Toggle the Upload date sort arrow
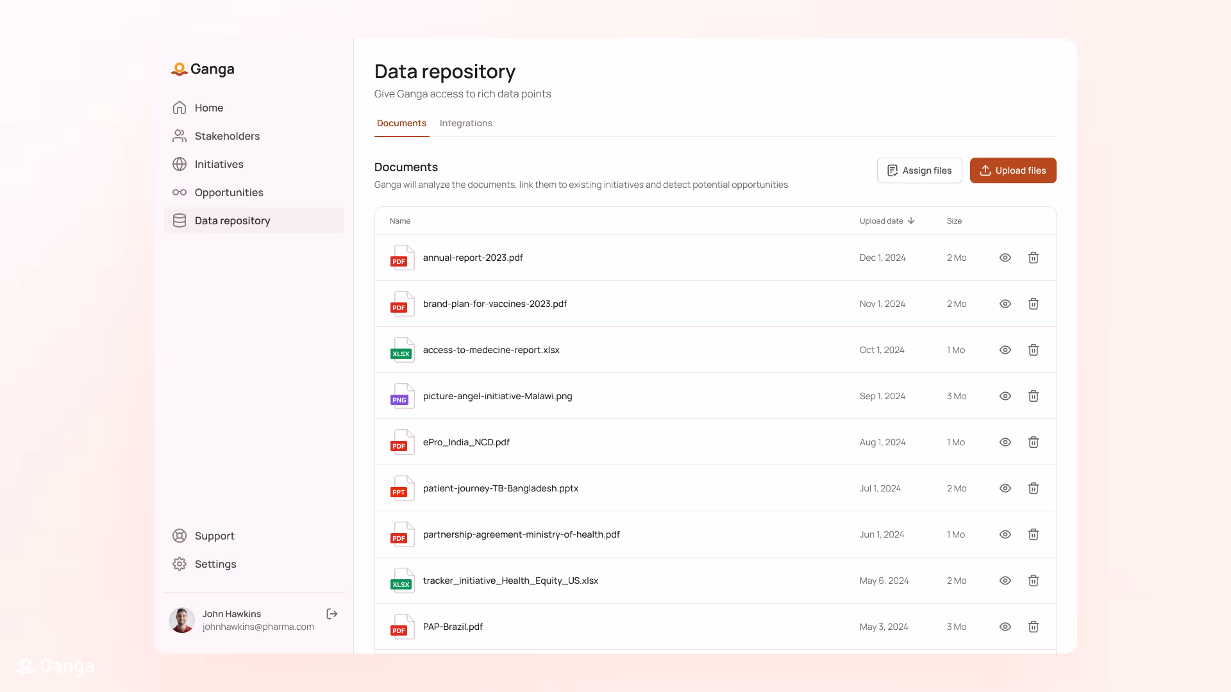The width and height of the screenshot is (1231, 692). point(912,220)
